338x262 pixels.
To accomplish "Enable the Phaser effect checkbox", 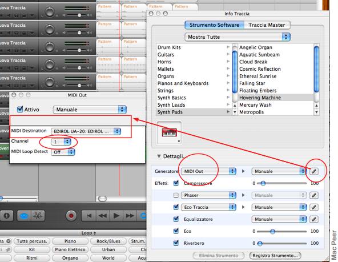I will coord(176,195).
